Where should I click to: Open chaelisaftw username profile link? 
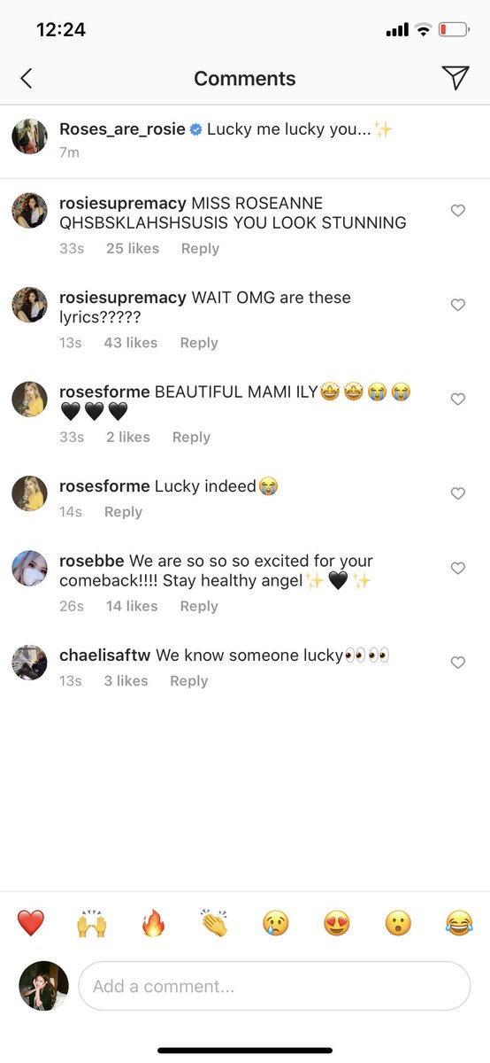105,656
